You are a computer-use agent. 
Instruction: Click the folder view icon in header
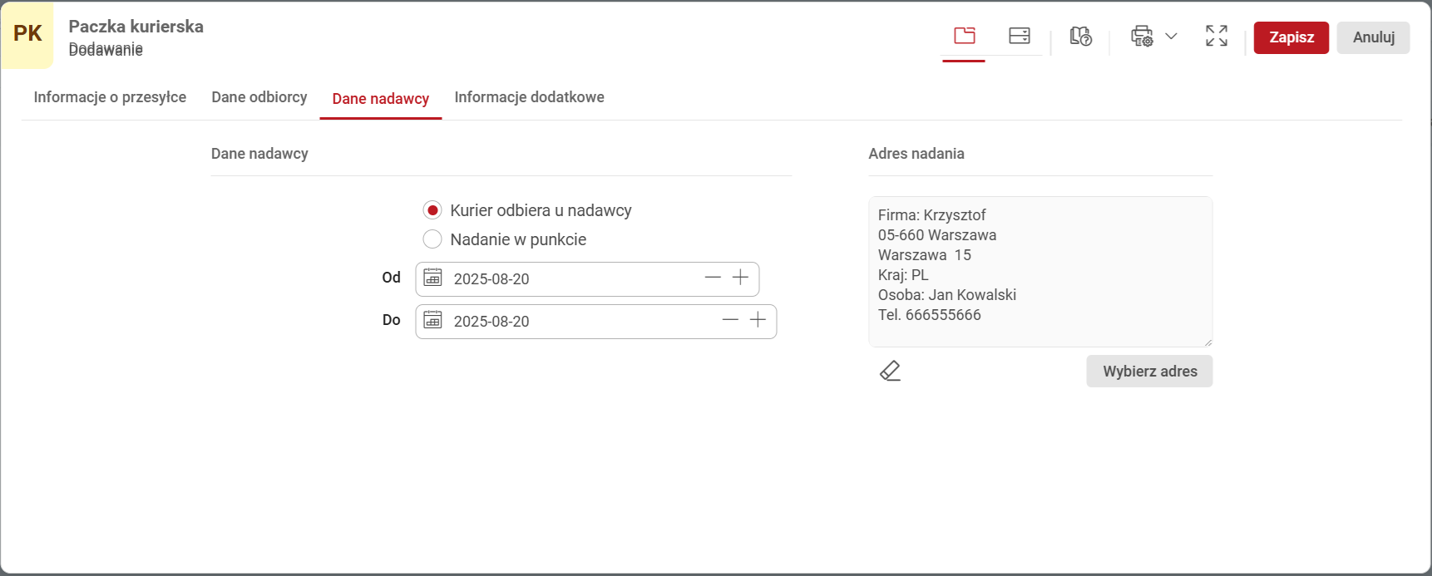(x=964, y=36)
